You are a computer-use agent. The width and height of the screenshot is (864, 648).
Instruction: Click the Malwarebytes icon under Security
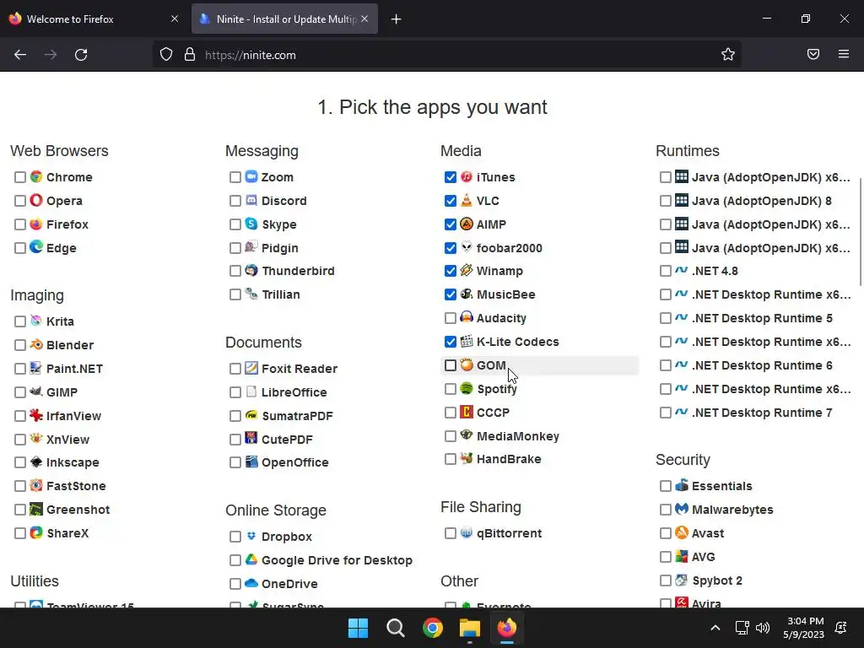tap(682, 509)
